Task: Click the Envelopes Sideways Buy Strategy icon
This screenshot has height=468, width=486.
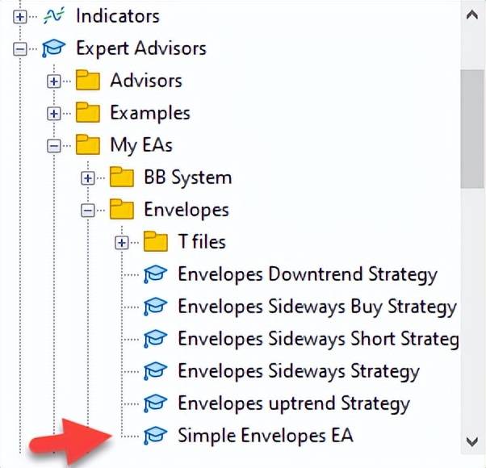Action: (x=155, y=307)
